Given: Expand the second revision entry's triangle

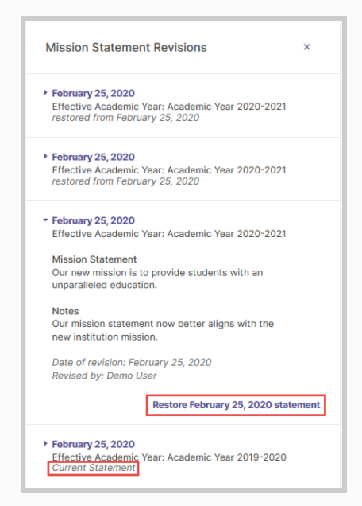Looking at the screenshot, I should click(x=45, y=157).
